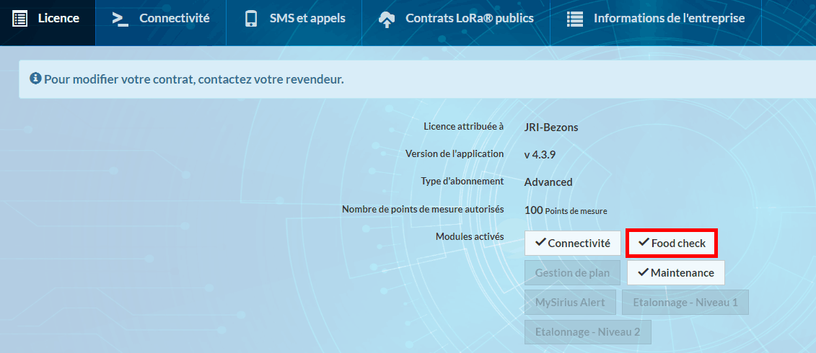The width and height of the screenshot is (816, 353).
Task: Toggle the Food check module
Action: point(672,243)
